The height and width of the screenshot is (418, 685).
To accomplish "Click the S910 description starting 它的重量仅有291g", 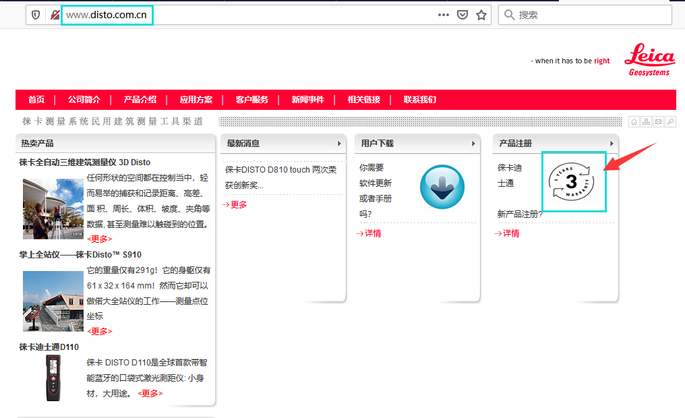I will click(148, 293).
